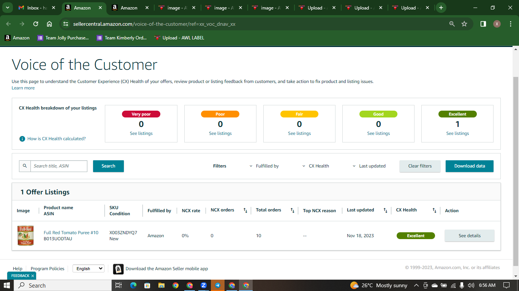
Task: Open the Chrome profile avatar menu
Action: [497, 24]
